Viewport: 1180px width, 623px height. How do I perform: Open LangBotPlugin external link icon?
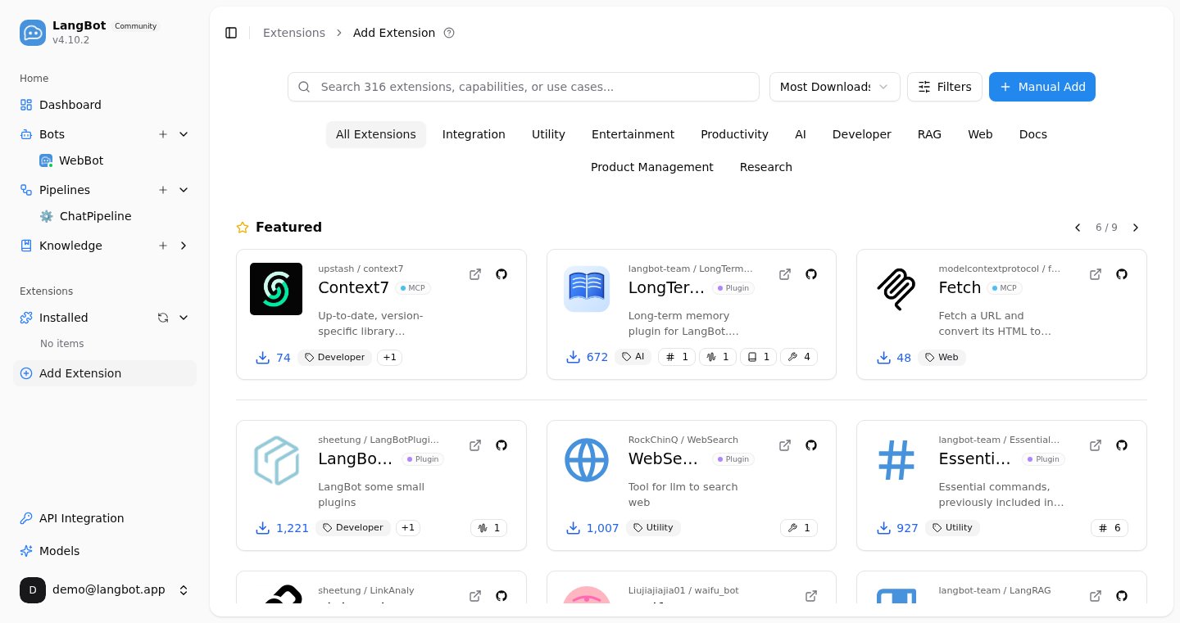[474, 445]
